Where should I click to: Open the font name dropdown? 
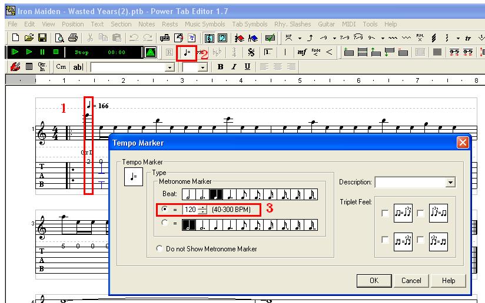pyautogui.click(x=170, y=68)
